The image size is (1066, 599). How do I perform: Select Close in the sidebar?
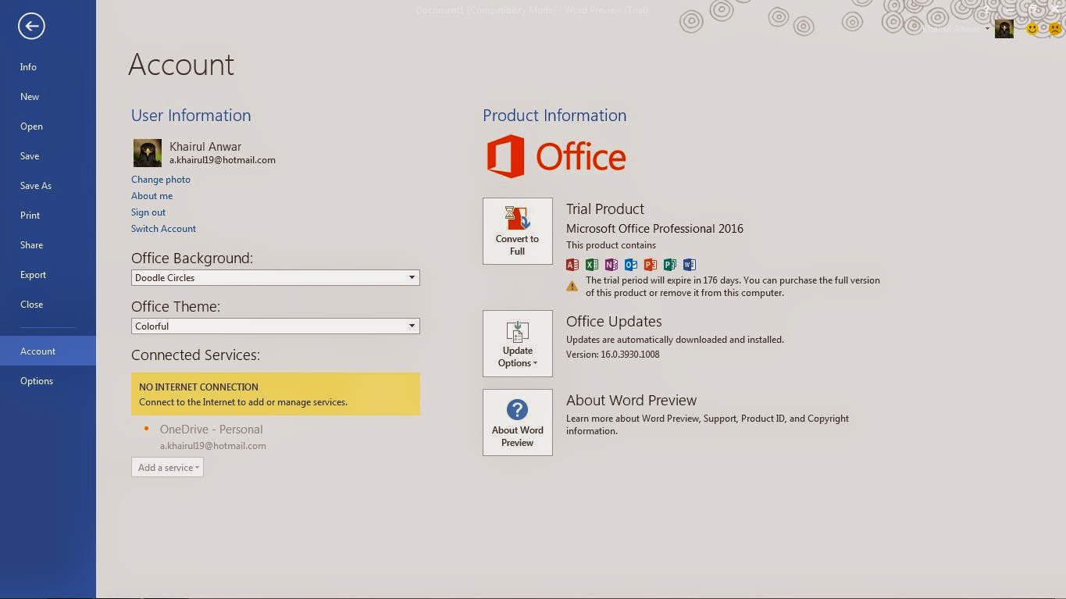48,305
